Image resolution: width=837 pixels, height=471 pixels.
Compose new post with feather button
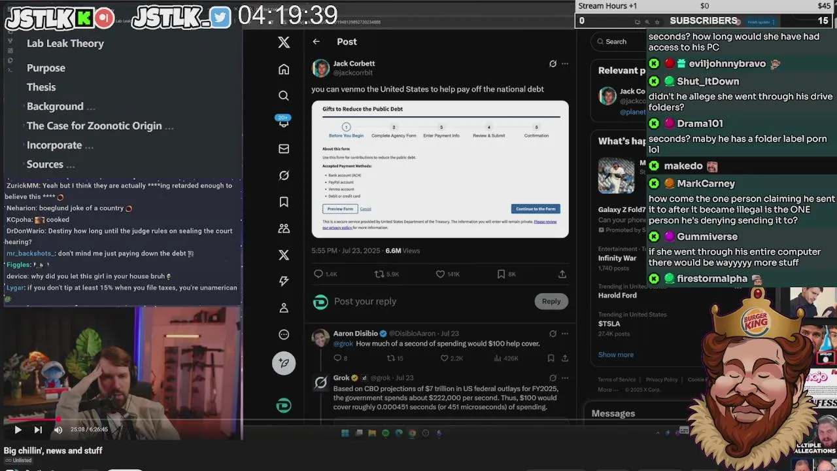click(284, 363)
